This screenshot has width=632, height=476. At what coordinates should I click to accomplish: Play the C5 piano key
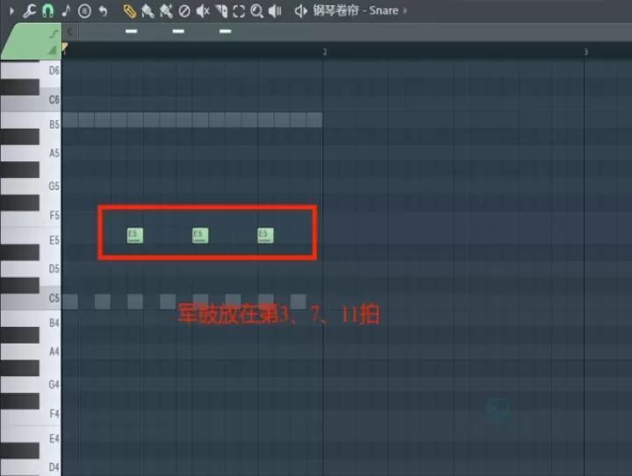[x=50, y=298]
